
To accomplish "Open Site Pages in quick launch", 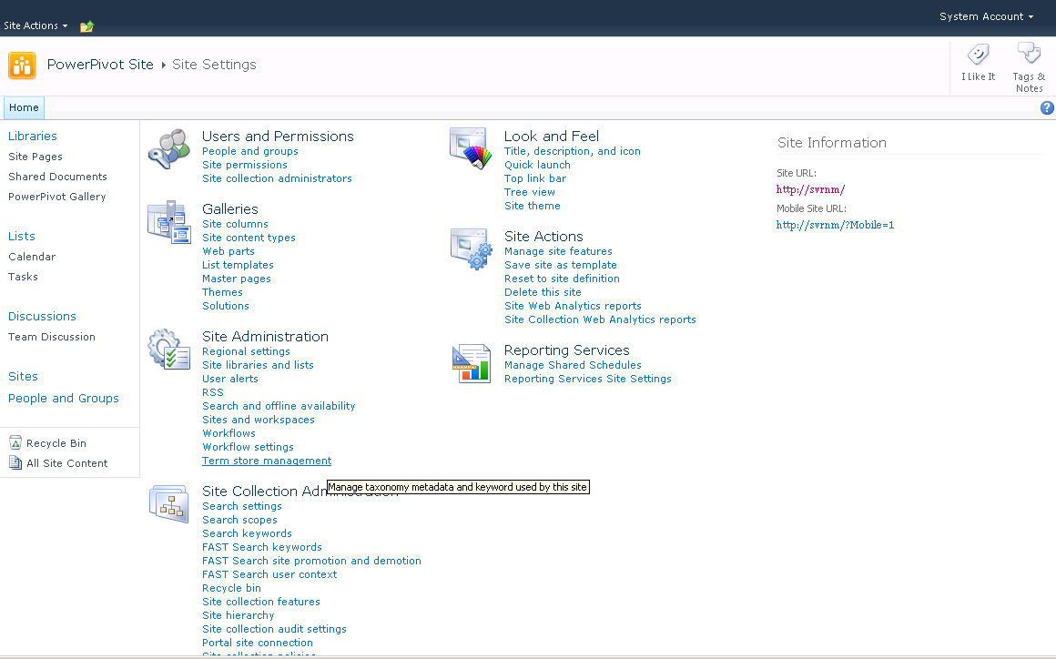I will 35,157.
